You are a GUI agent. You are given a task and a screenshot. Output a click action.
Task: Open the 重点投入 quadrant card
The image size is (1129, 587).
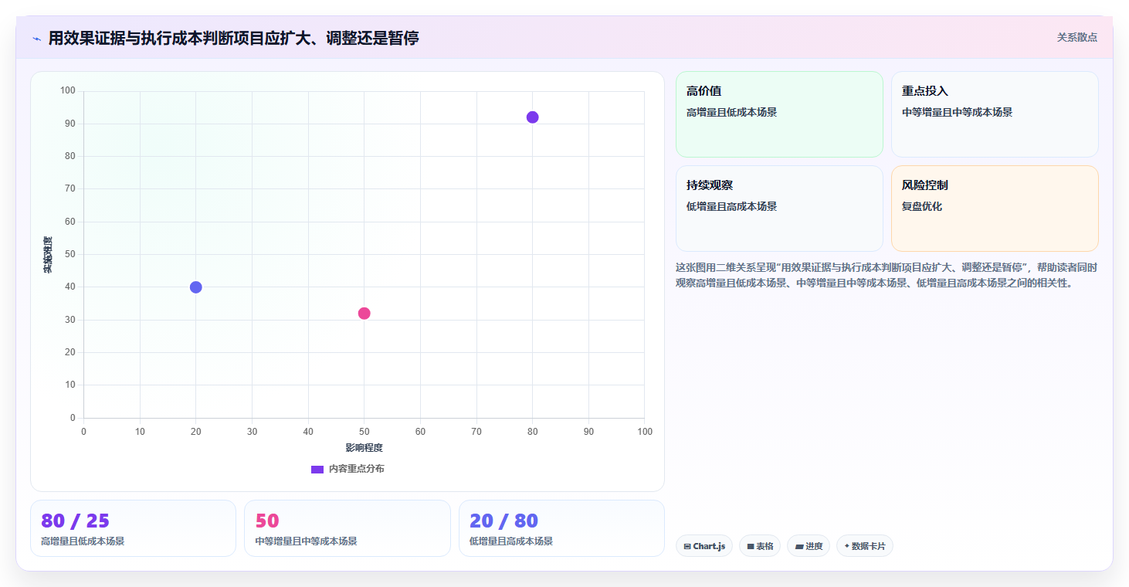995,114
